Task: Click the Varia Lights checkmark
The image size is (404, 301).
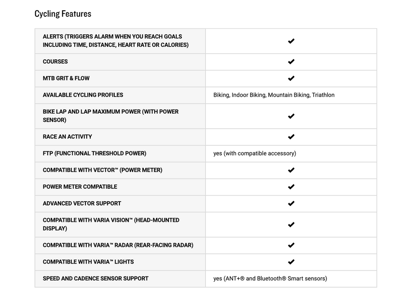Action: click(x=291, y=262)
